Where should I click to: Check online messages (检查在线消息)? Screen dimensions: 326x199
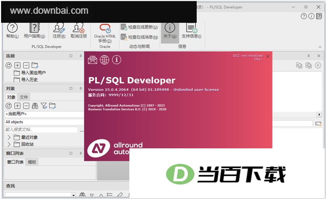click(139, 37)
